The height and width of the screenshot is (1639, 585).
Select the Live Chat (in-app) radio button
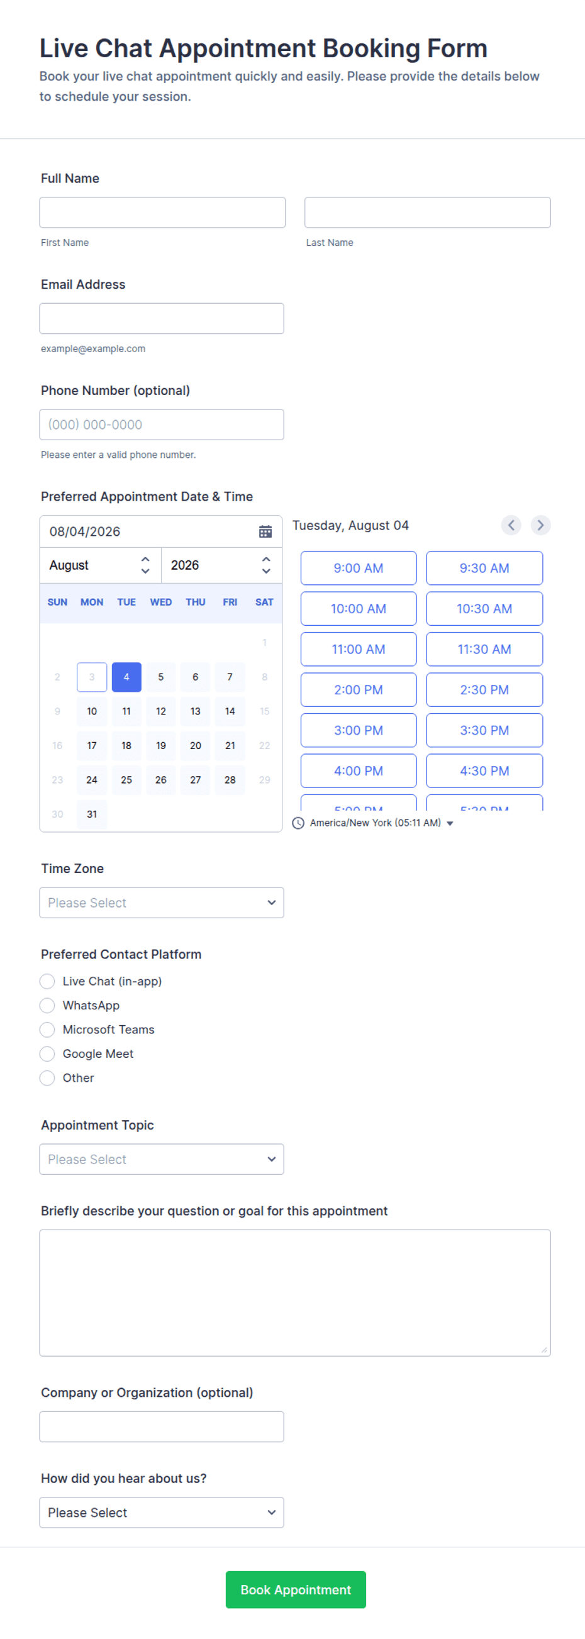click(47, 981)
